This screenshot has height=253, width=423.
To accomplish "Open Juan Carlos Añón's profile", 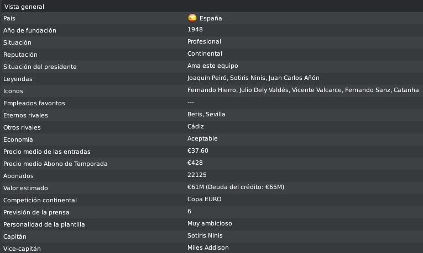I will [x=294, y=78].
